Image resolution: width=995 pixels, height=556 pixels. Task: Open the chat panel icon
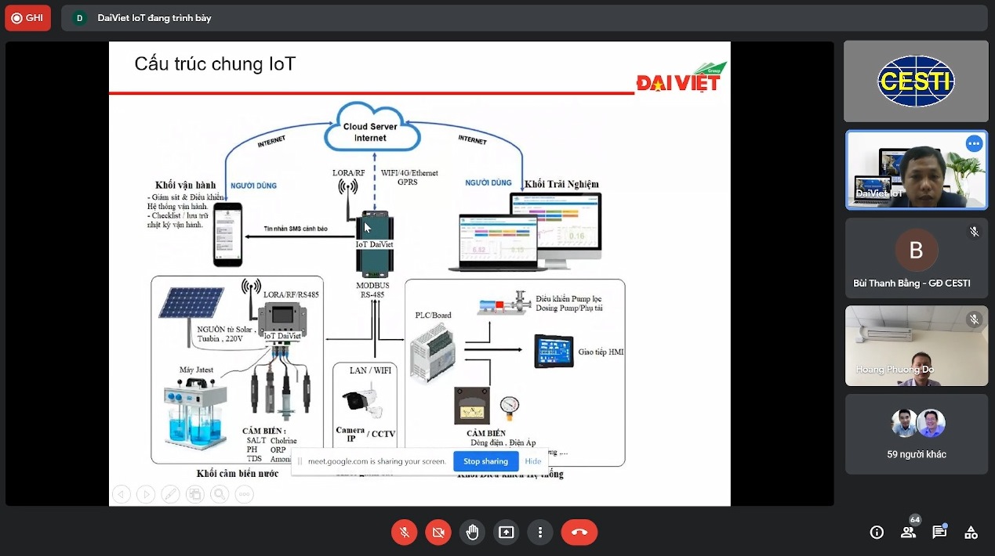coord(939,533)
